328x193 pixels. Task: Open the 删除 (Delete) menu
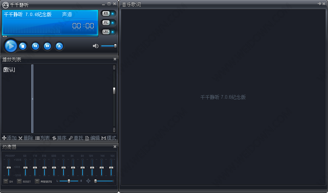coord(26,138)
